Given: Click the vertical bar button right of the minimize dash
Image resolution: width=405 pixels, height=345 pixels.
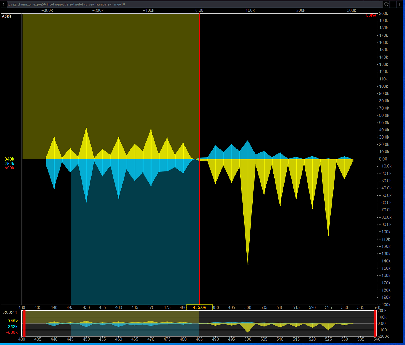Looking at the screenshot, I should pos(400,4).
